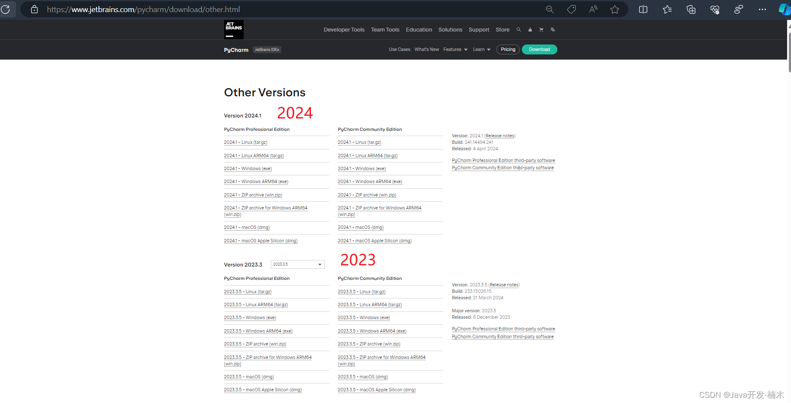The height and width of the screenshot is (403, 791).
Task: Download Professional 2023.3.5 macOS Apple Silicon
Action: click(x=263, y=390)
